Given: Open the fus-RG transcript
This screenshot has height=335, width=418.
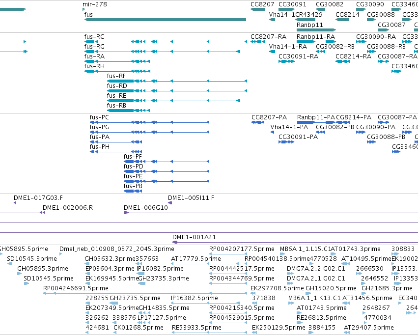Looking at the screenshot, I should [162, 52].
